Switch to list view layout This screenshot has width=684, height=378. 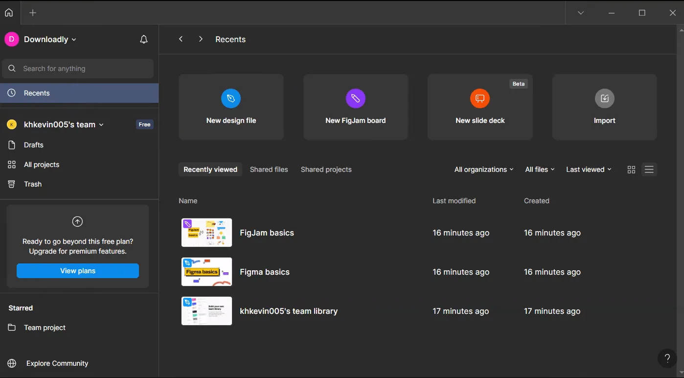(649, 169)
